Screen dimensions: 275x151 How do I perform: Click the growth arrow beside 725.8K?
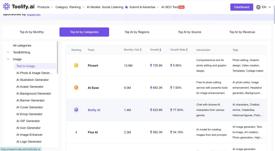coord(151,65)
